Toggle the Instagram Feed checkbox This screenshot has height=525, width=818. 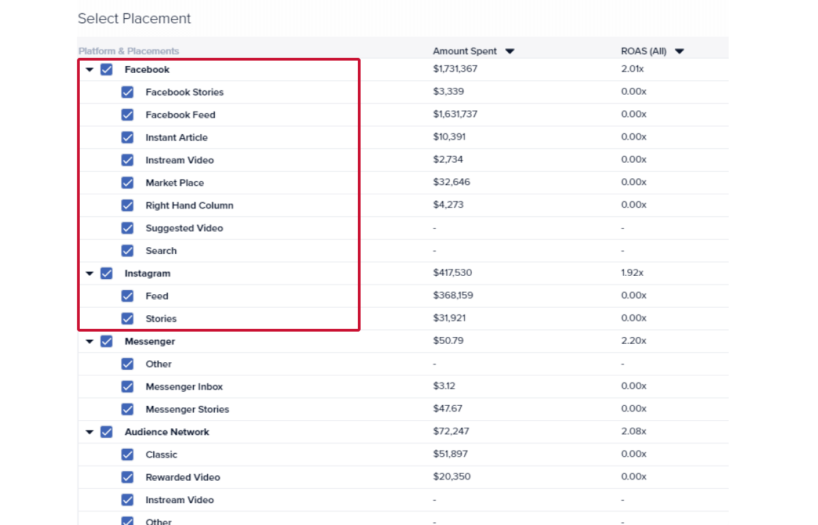[127, 296]
